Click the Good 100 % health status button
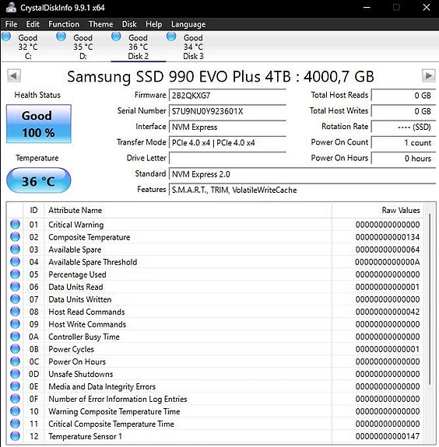This screenshot has height=447, width=439. pyautogui.click(x=39, y=124)
